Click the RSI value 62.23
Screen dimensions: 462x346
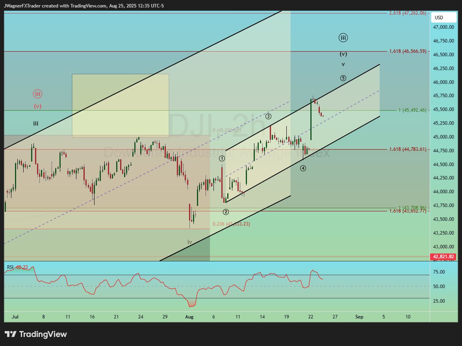click(x=22, y=267)
